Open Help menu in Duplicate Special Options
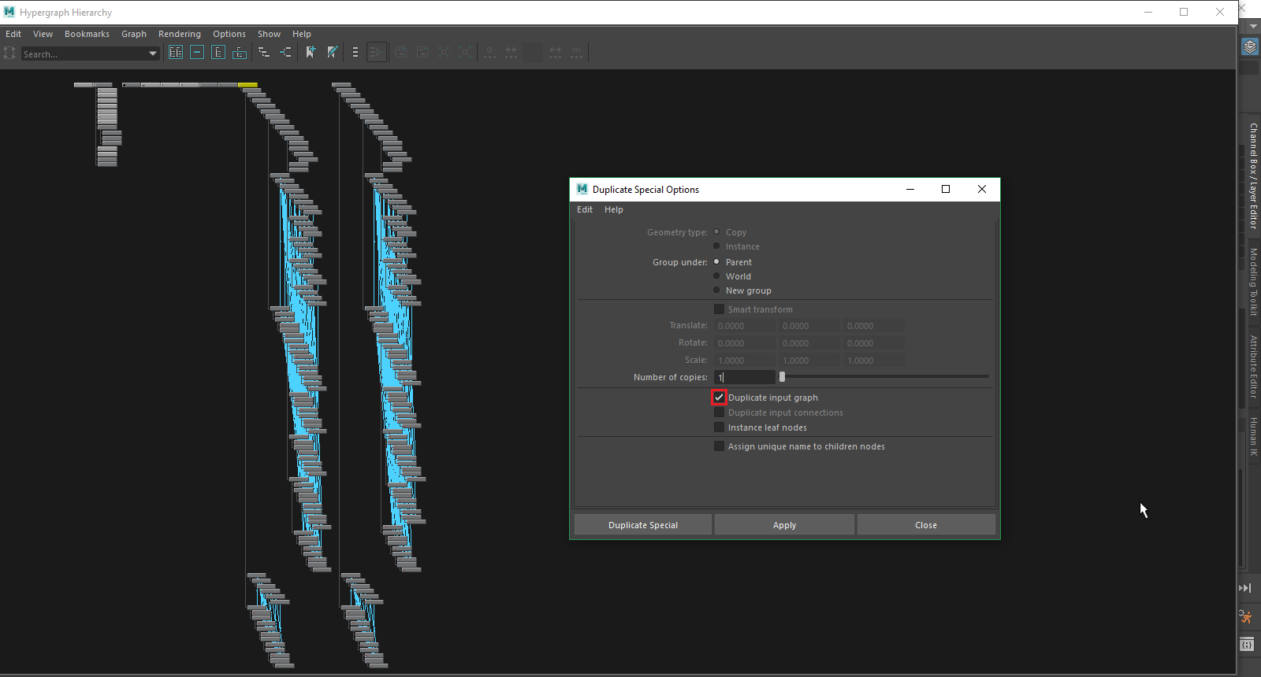1261x677 pixels. [614, 209]
